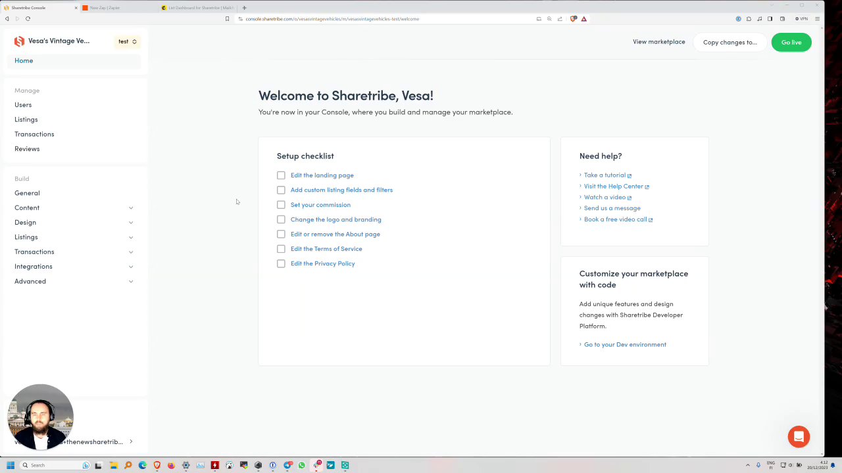Expand the Advanced section chevron

(131, 281)
